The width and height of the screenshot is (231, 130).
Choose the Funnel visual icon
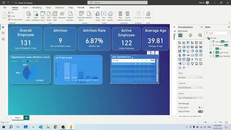[184, 51]
